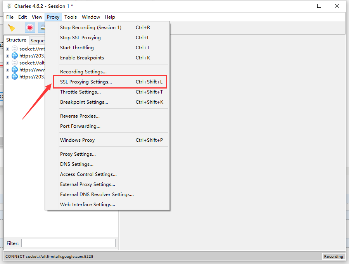Select the socket://mt tree row
The width and height of the screenshot is (349, 264).
click(x=32, y=49)
